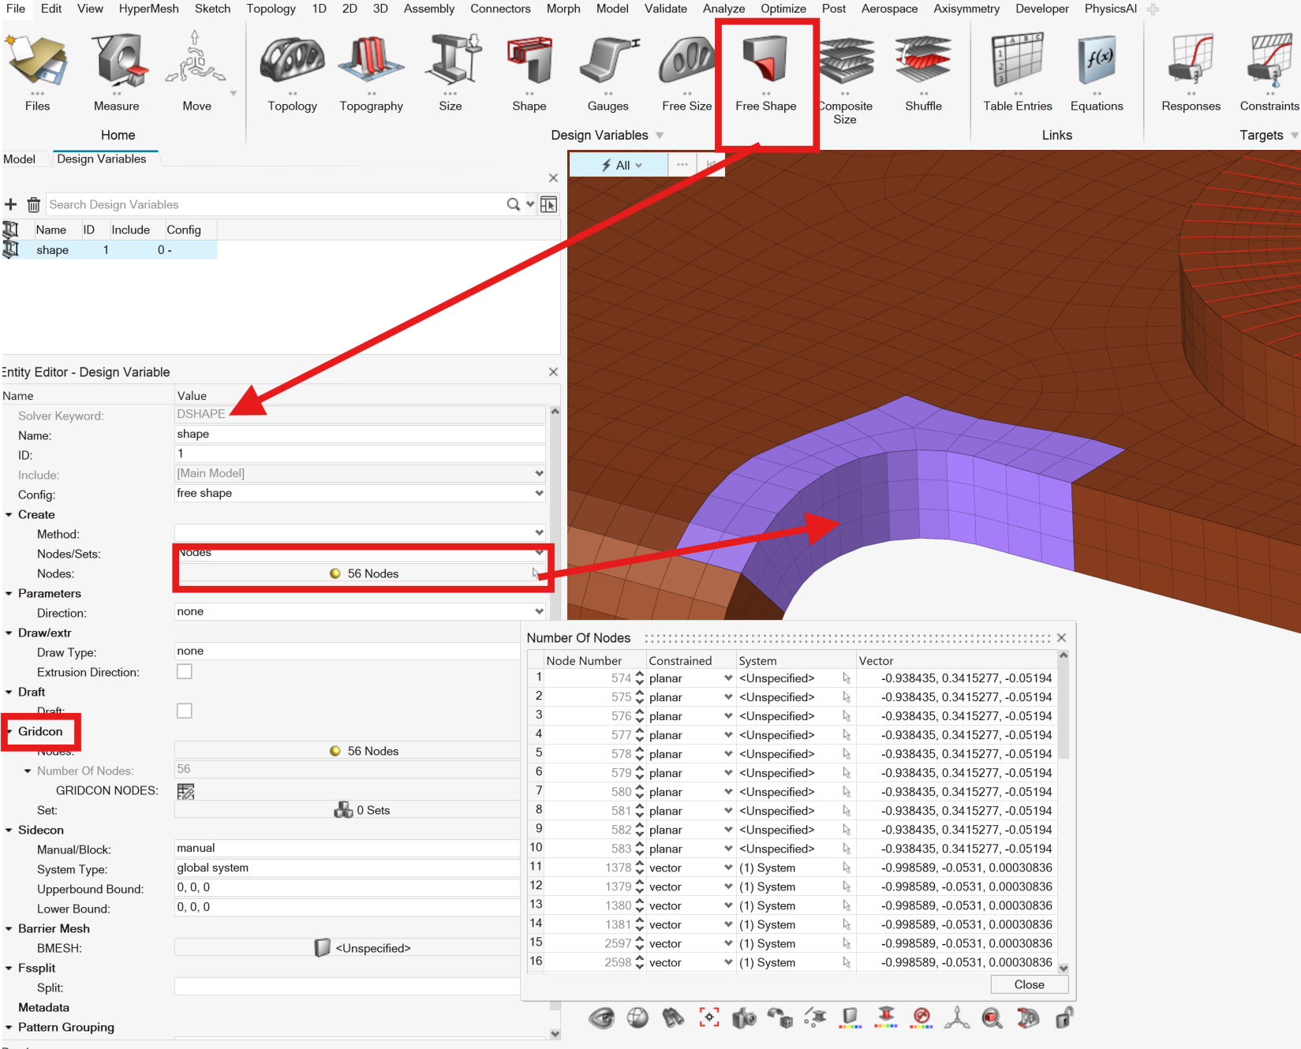
Task: Open the All selector dropdown in viewport
Action: point(620,166)
